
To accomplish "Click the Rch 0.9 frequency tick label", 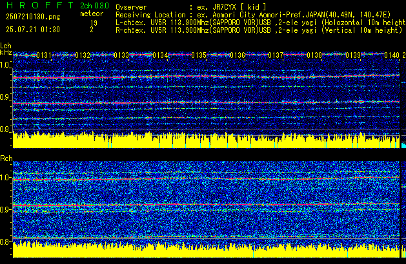I will [x=5, y=209].
